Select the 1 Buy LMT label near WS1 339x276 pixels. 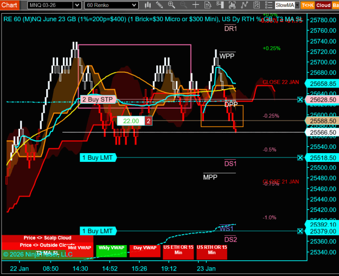98,231
